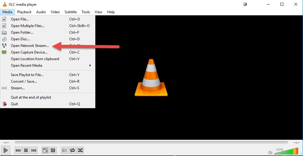
Task: Mute audio via the speaker icon
Action: [270, 152]
